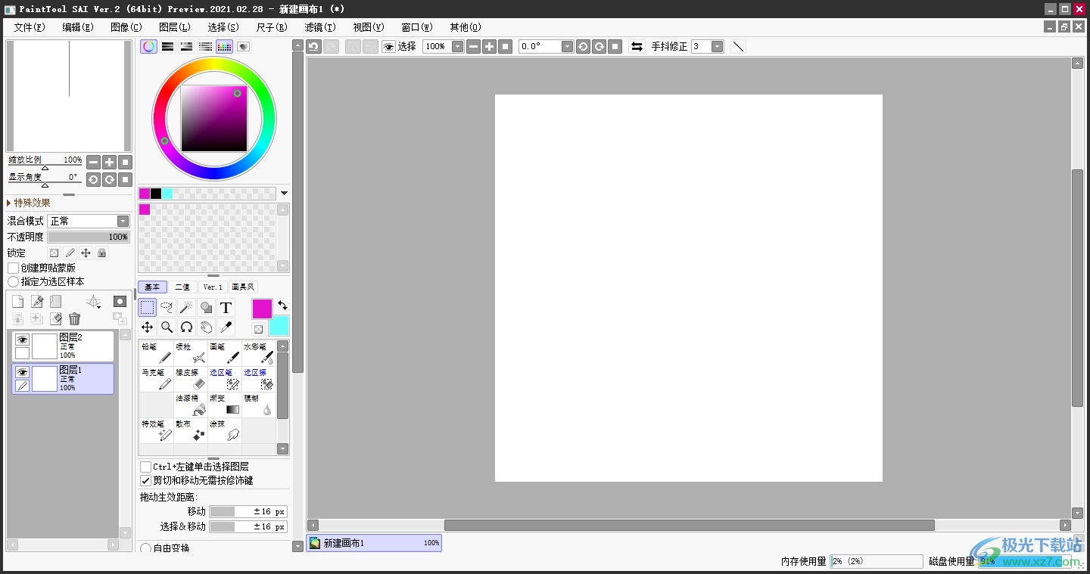Screen dimensions: 1090x574
Task: Choose the 特效笔 effect pen
Action: 157,430
